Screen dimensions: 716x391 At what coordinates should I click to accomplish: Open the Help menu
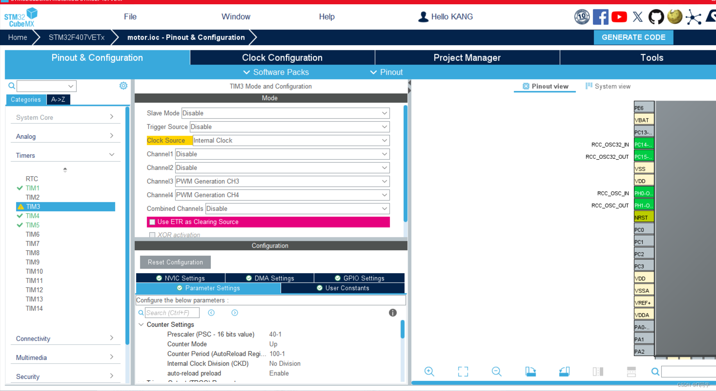tap(327, 17)
